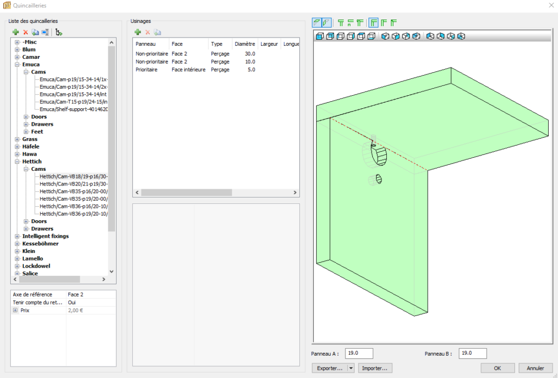Duplicate the selected hardware with copy icon
558x378 pixels.
[35, 33]
